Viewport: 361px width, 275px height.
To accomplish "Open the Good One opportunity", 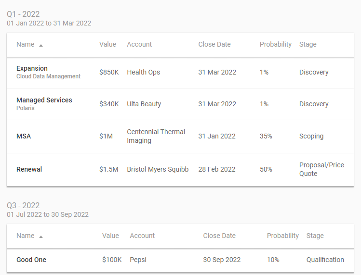I will point(31,260).
